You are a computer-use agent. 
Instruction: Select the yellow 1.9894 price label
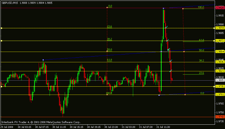coord(220,28)
